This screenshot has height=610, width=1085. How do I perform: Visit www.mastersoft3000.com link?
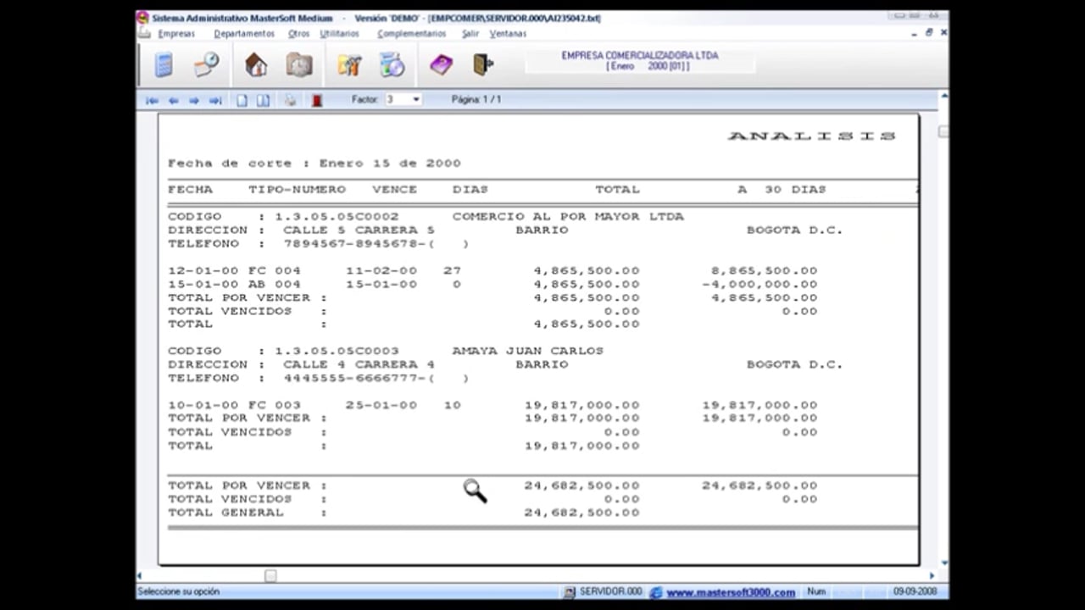point(731,592)
